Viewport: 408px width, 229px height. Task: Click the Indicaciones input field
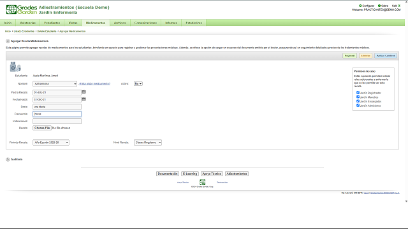[x=57, y=121]
